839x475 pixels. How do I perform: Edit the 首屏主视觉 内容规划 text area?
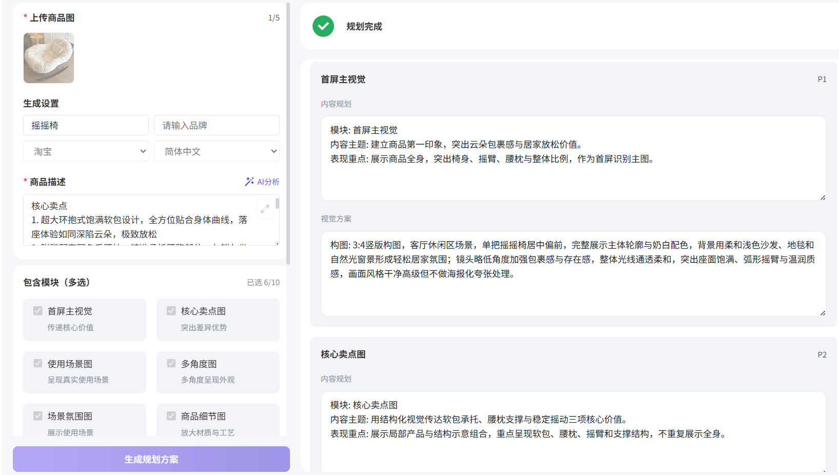pos(573,158)
